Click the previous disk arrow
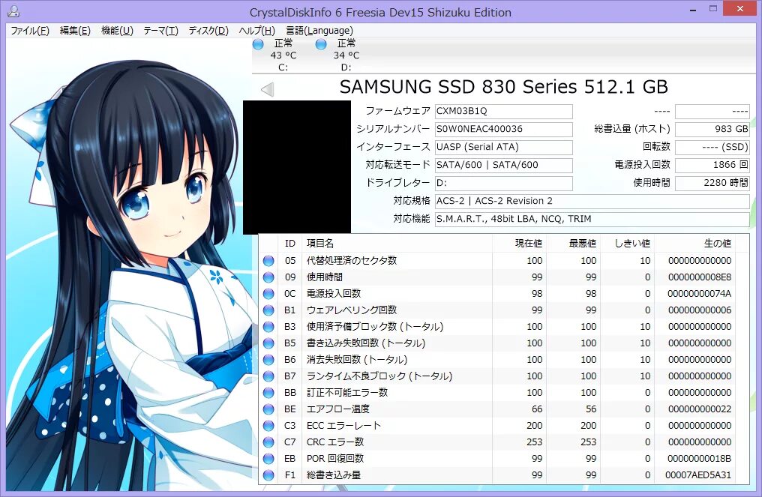This screenshot has width=762, height=497. (268, 89)
